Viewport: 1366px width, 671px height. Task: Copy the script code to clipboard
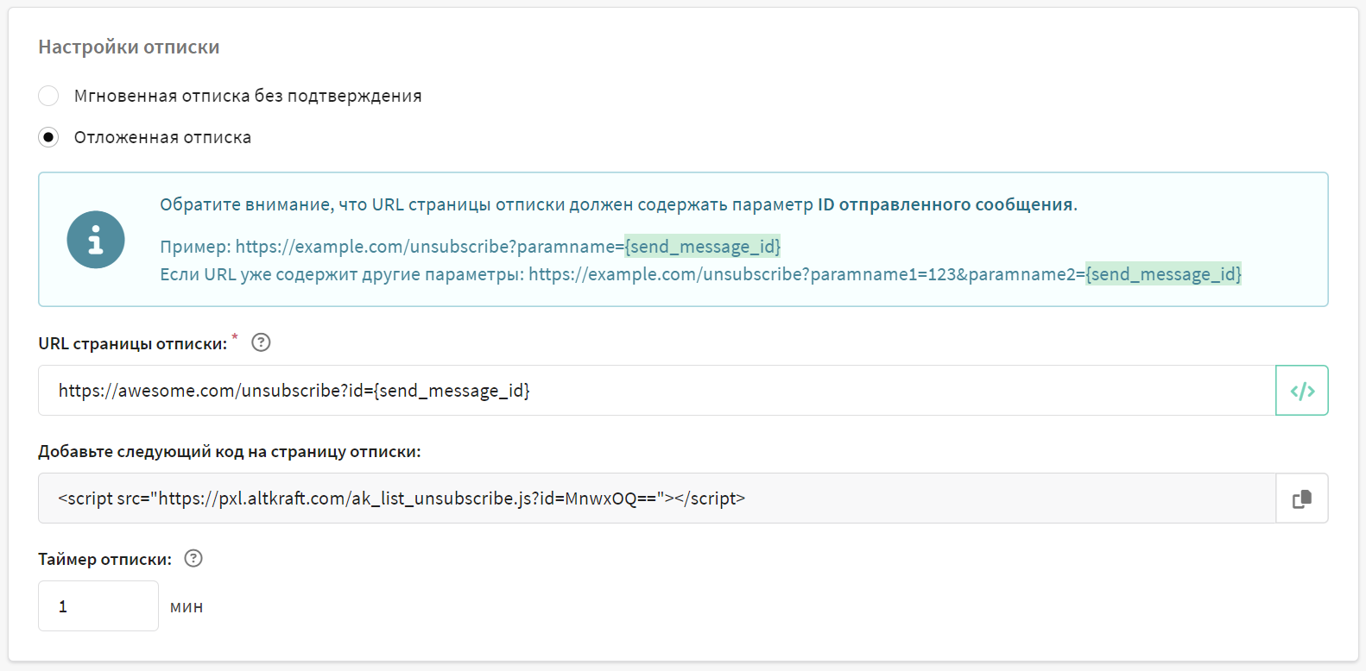[x=1302, y=499]
